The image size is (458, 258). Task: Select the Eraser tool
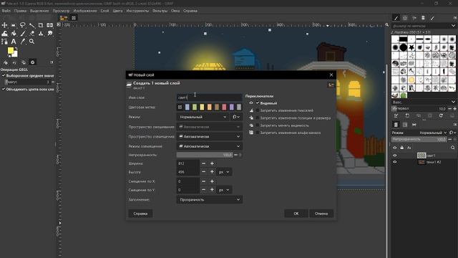click(x=31, y=34)
